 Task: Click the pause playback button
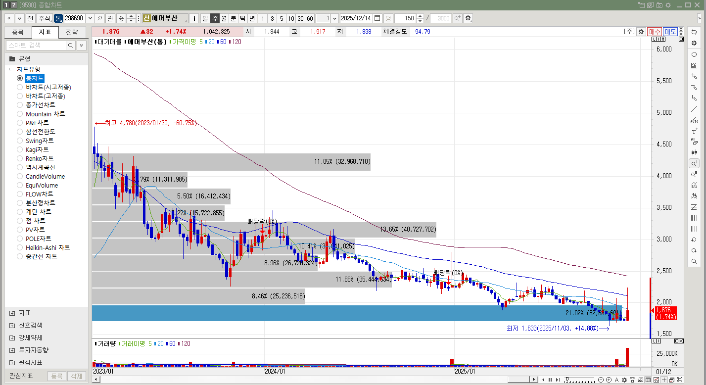tap(550, 380)
